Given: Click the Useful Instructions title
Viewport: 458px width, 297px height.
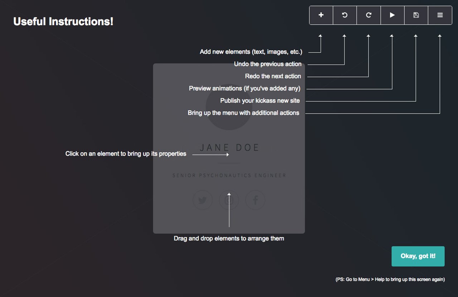Looking at the screenshot, I should (63, 21).
